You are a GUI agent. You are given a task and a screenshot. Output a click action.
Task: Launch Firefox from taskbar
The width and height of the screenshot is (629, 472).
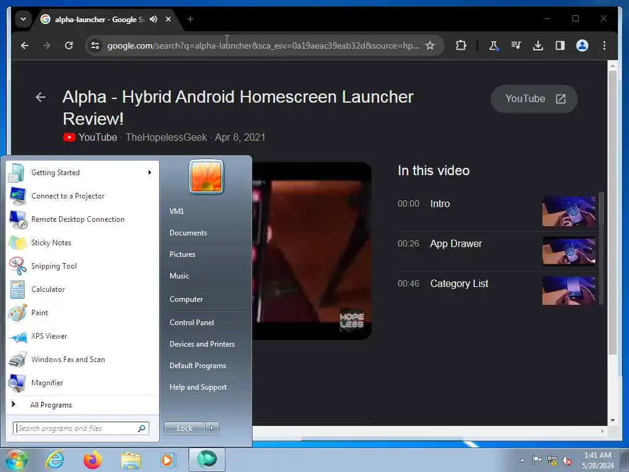point(93,460)
